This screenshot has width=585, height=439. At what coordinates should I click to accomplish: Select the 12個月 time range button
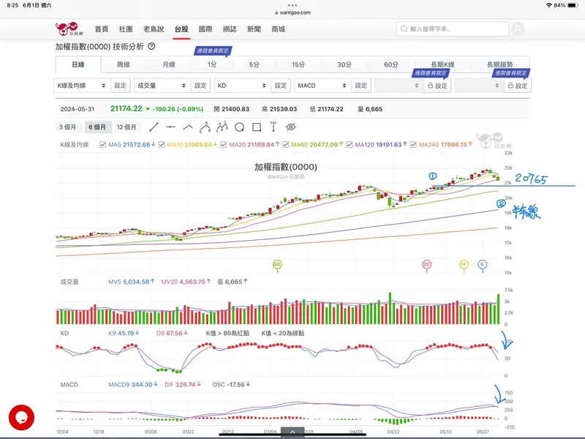click(x=127, y=127)
